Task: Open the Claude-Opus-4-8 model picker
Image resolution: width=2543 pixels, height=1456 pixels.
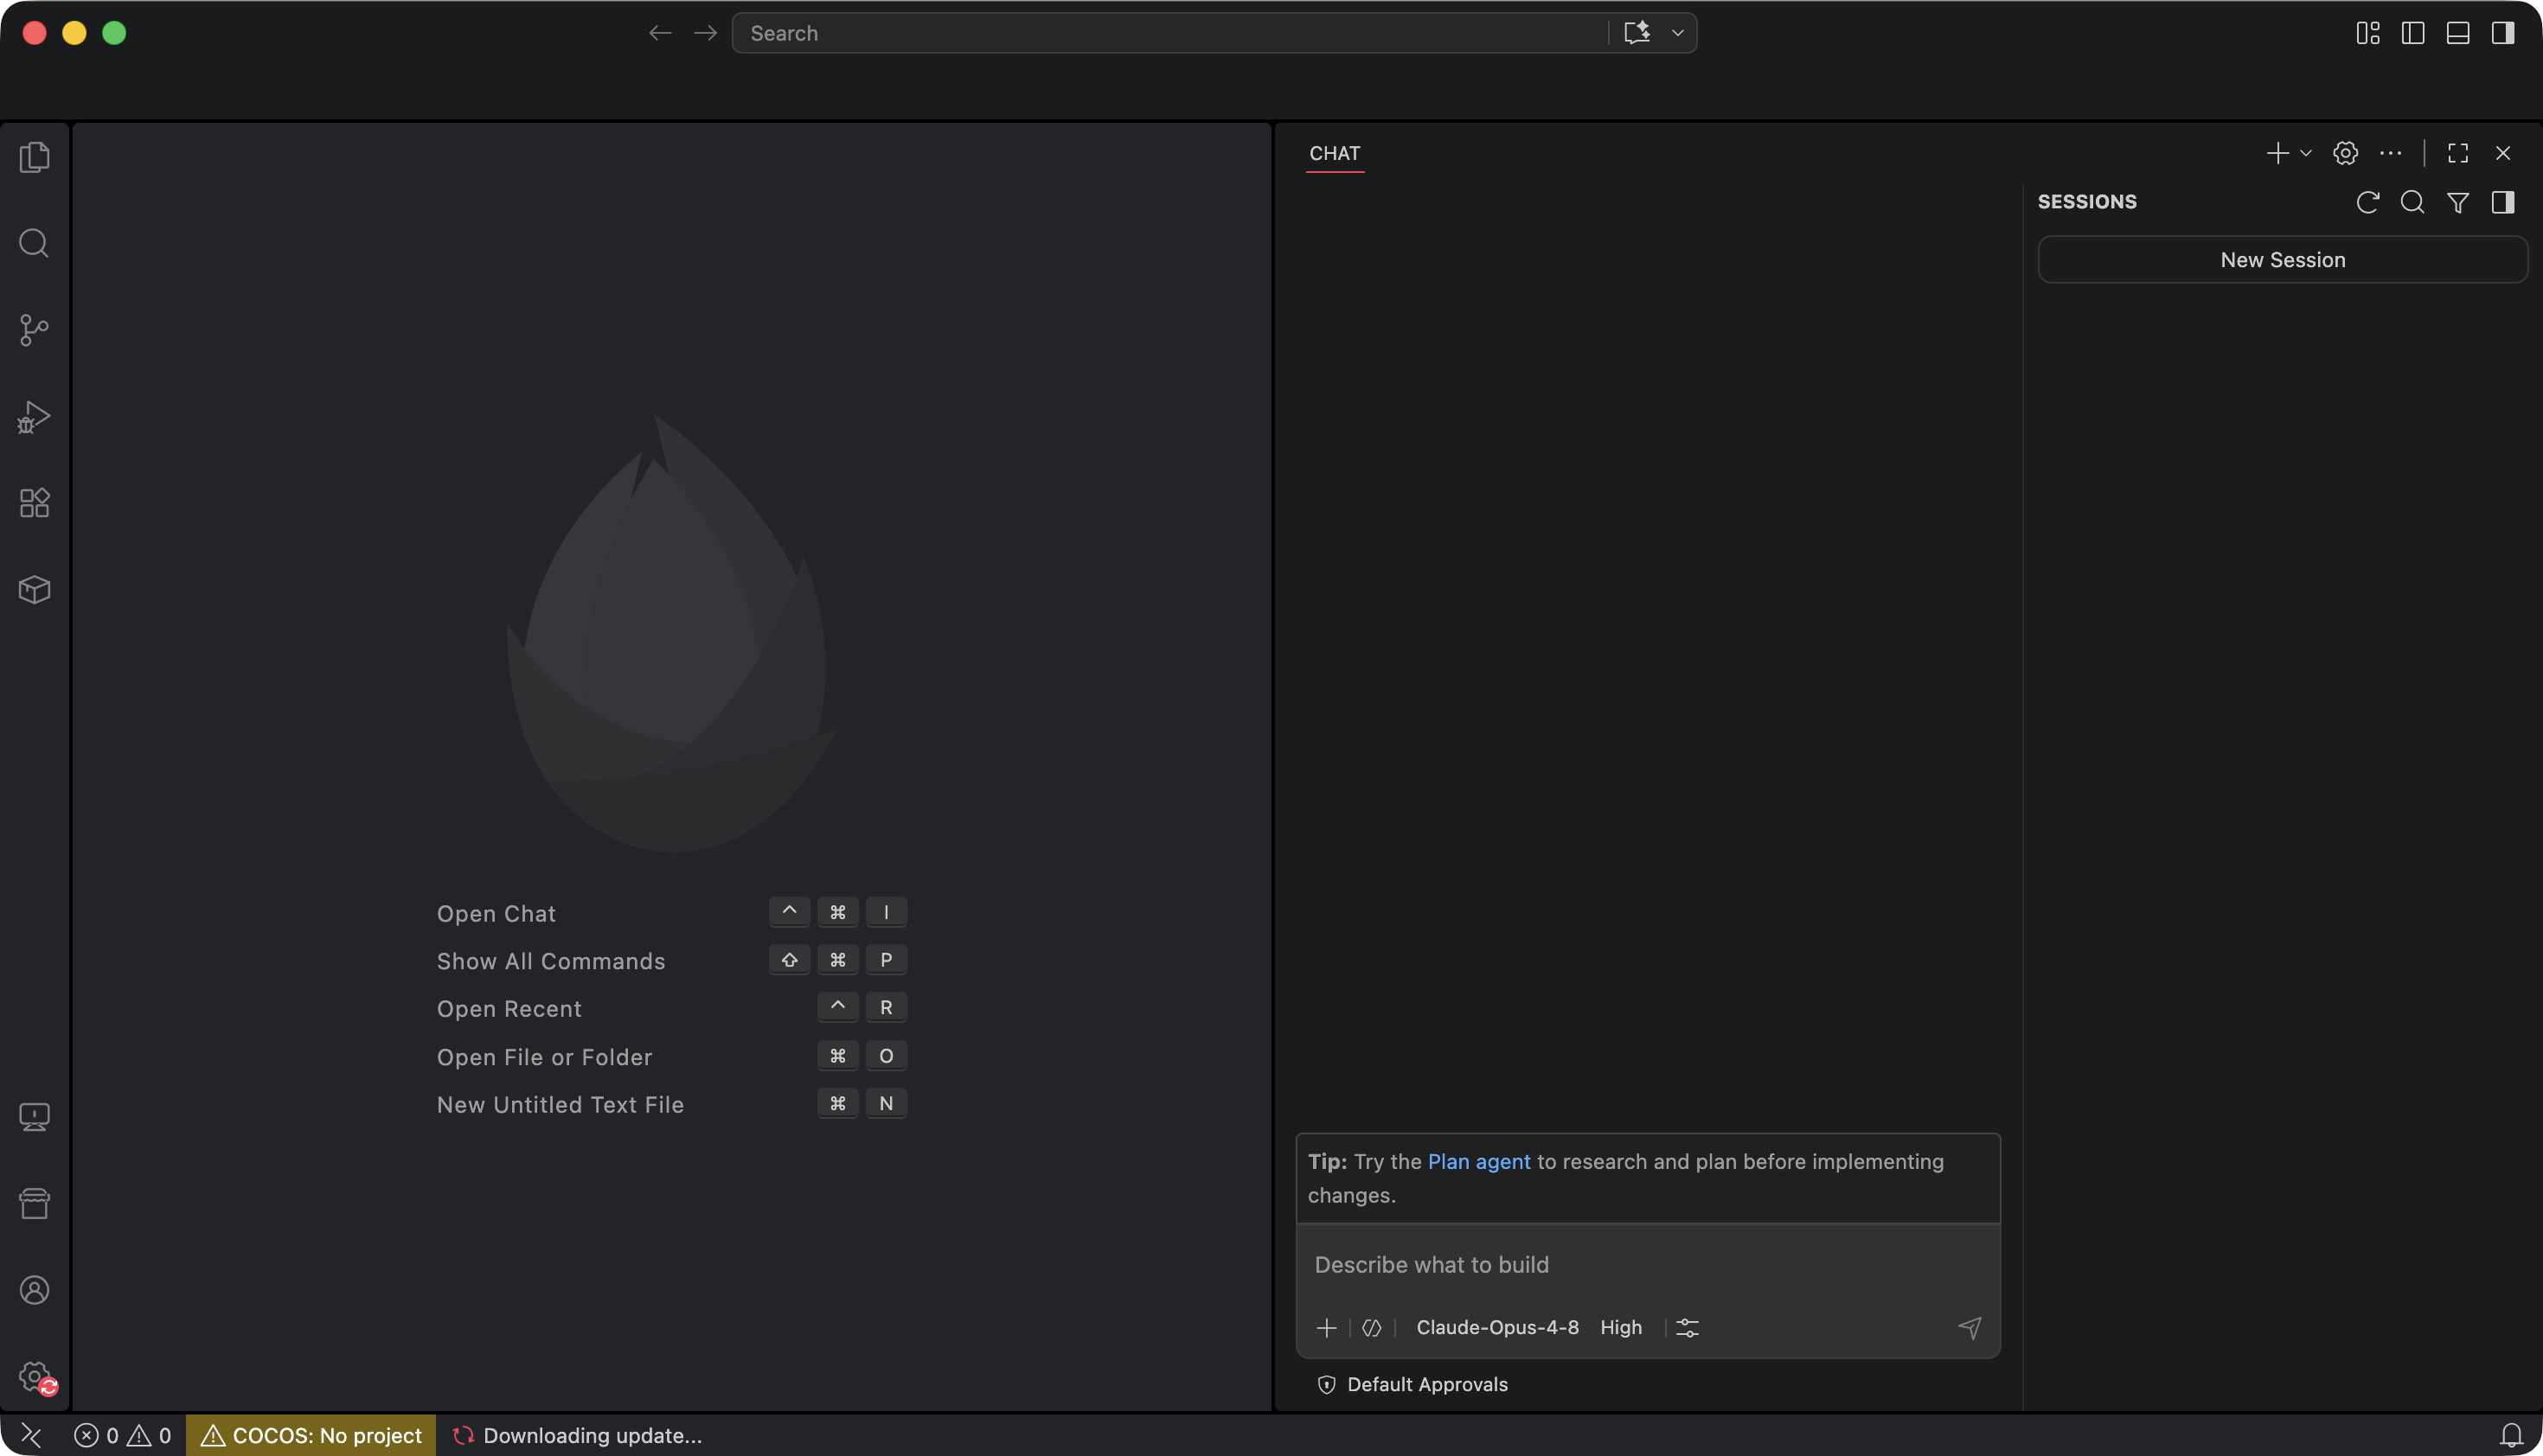Action: point(1496,1327)
